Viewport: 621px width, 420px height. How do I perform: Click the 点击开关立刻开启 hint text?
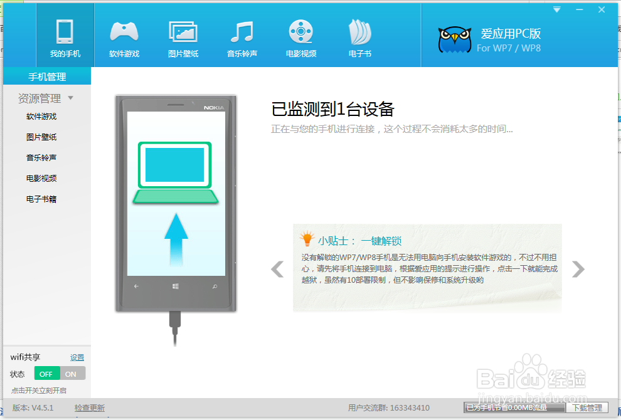[39, 391]
